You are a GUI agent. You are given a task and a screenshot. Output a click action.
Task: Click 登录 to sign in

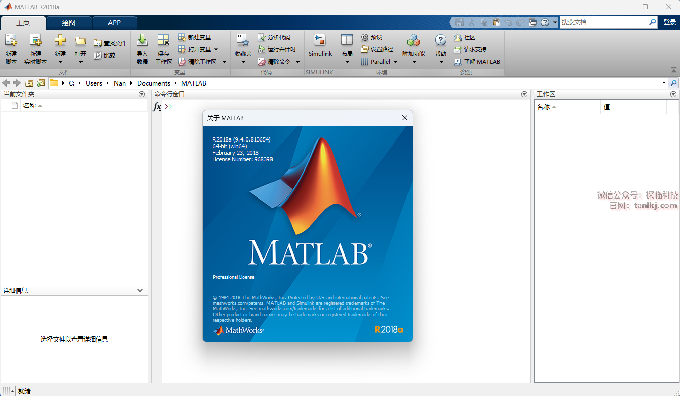point(670,22)
